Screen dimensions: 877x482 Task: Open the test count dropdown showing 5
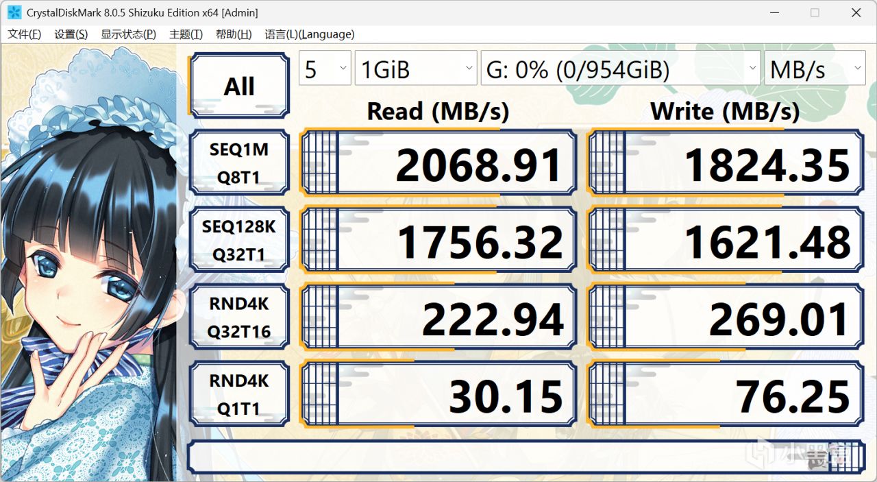[x=325, y=69]
